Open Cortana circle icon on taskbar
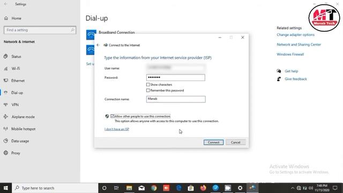 click(105, 188)
